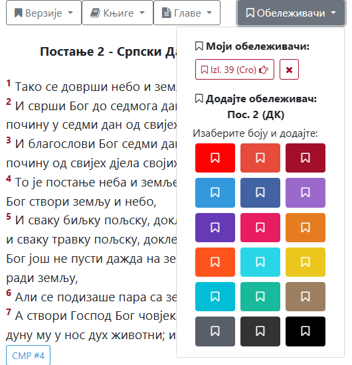Click the Постање 2 chapter heading
The height and width of the screenshot is (365, 352).
coord(108,52)
